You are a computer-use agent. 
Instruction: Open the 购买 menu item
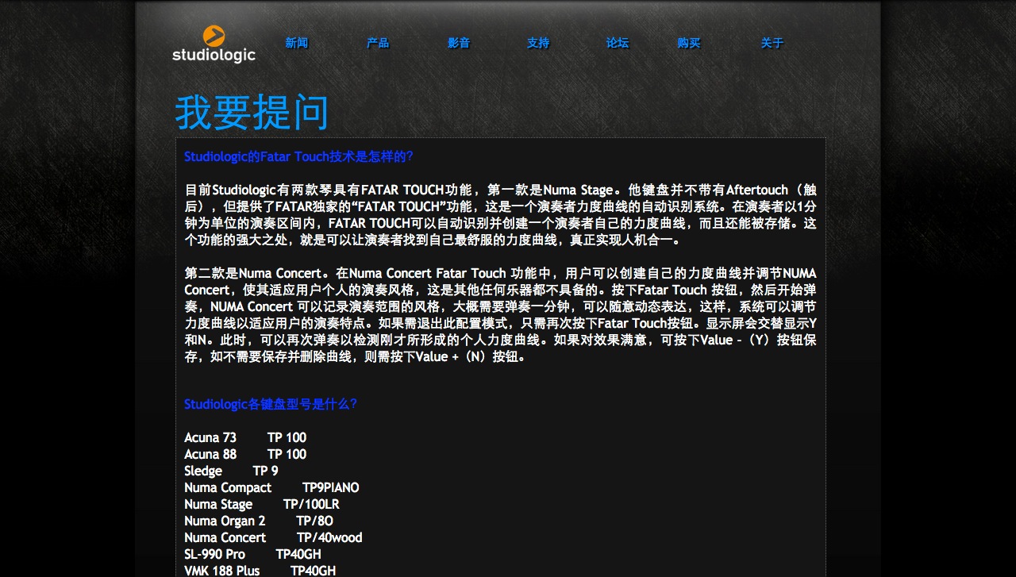(x=689, y=43)
